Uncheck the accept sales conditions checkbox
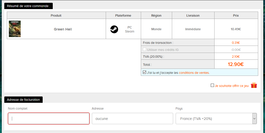The image size is (265, 133). (x=144, y=72)
